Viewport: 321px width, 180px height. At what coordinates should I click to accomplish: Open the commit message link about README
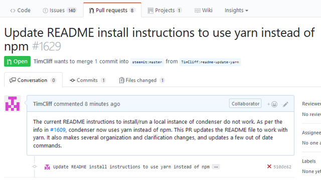pyautogui.click(x=131, y=166)
